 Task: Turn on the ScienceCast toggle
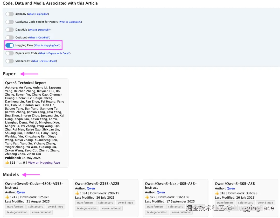point(10,61)
